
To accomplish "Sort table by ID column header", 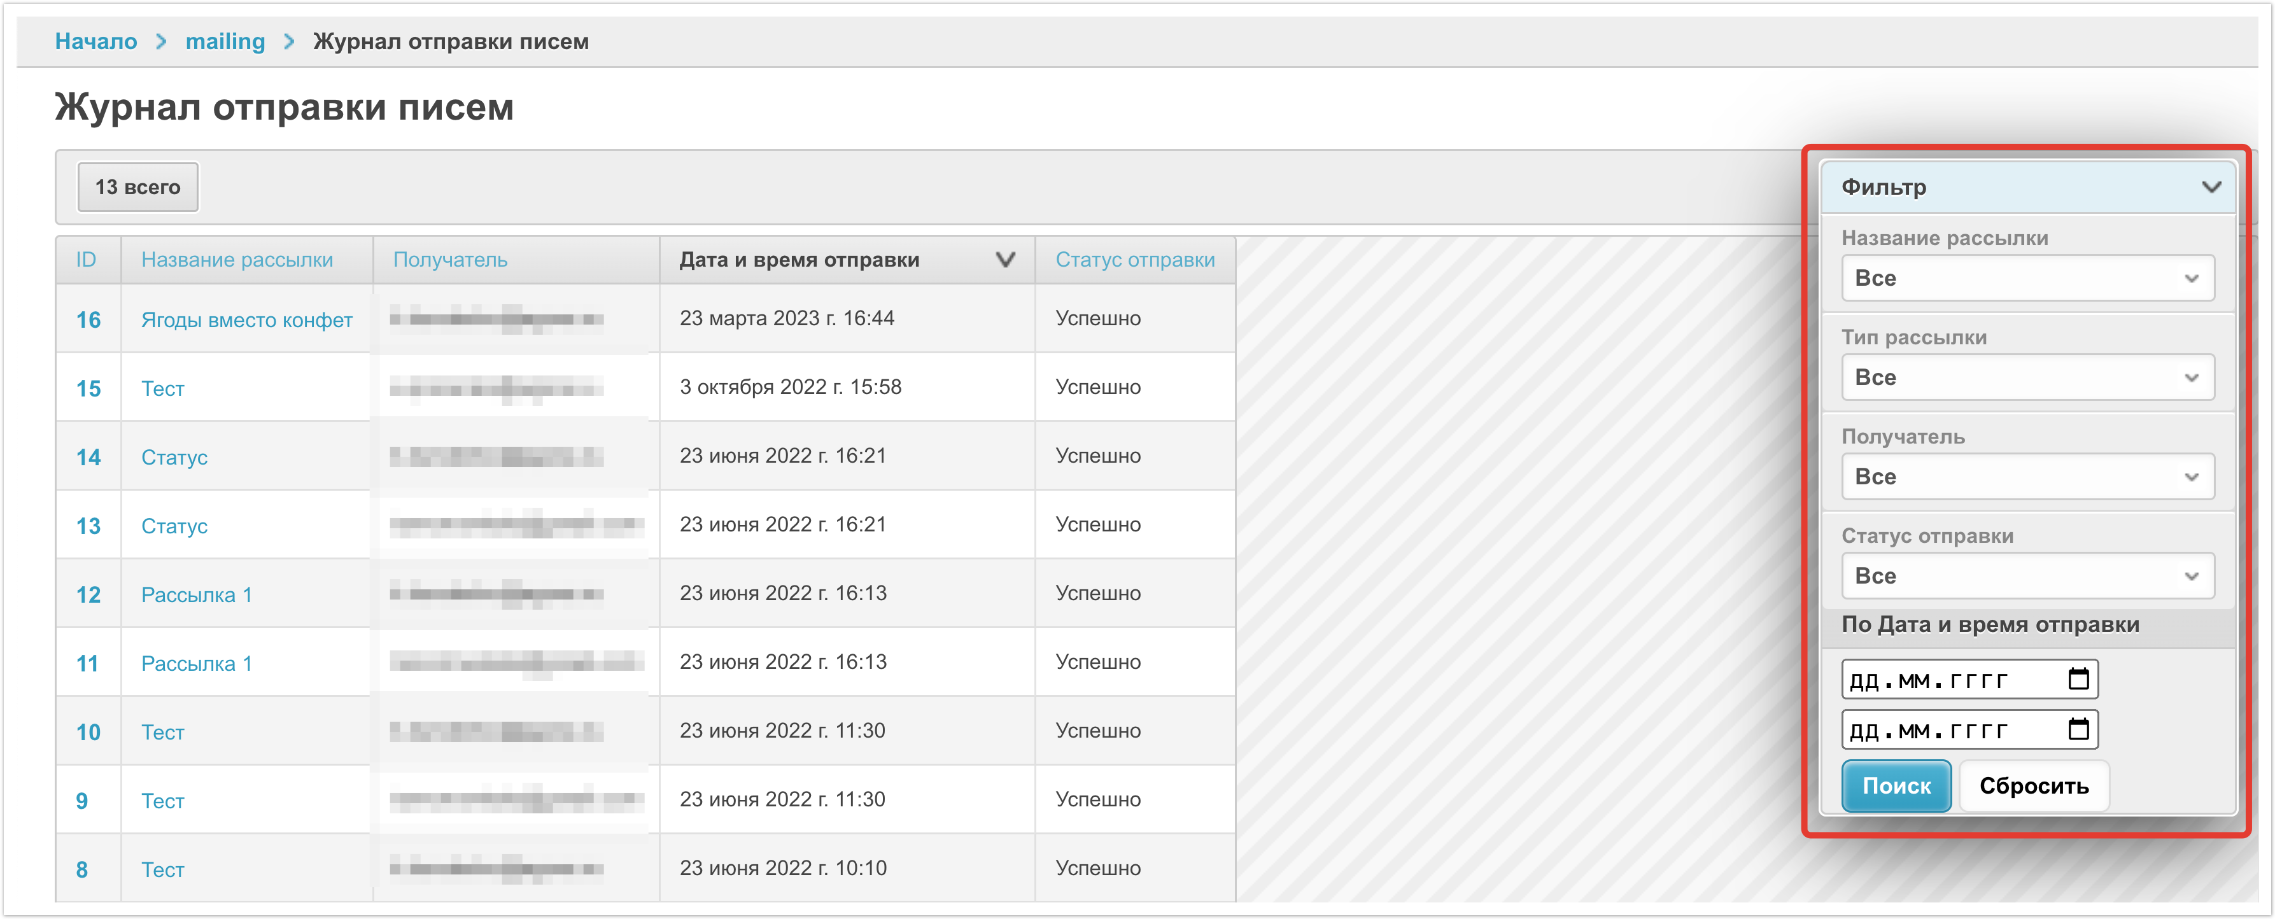I will 86,260.
